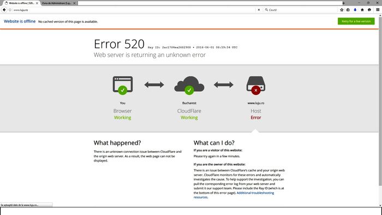
Task: Switch to 'Zona de Administrare' tab
Action: (x=58, y=3)
